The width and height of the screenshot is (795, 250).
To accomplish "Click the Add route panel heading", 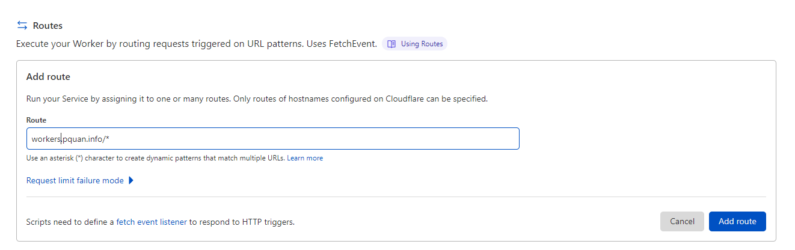I will pos(48,77).
